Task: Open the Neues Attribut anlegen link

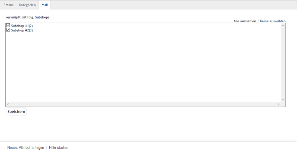Action: point(26,148)
